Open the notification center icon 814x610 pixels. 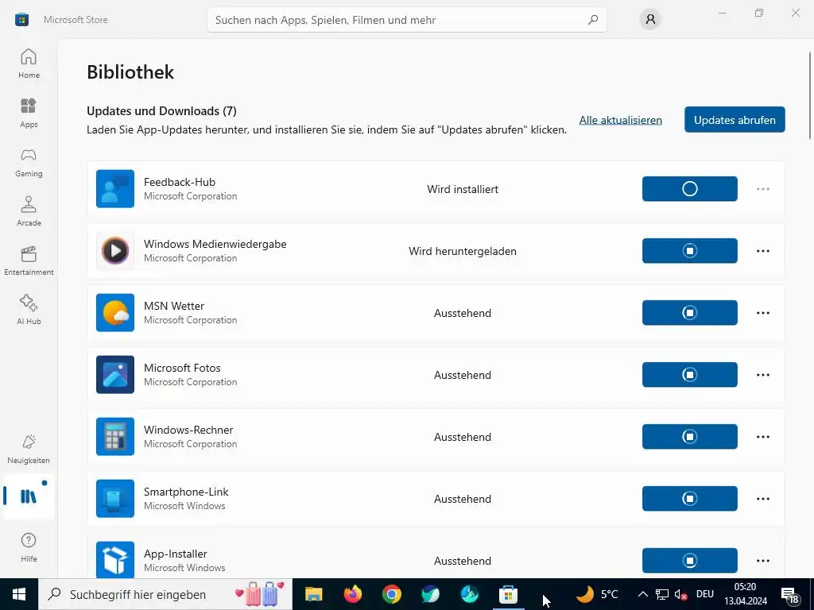(789, 595)
